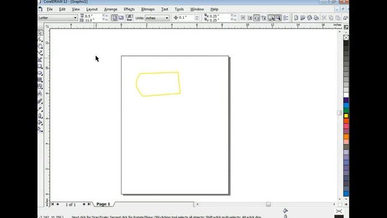The image size is (387, 218).
Task: Toggle Snap to Objects button
Action: (256, 18)
